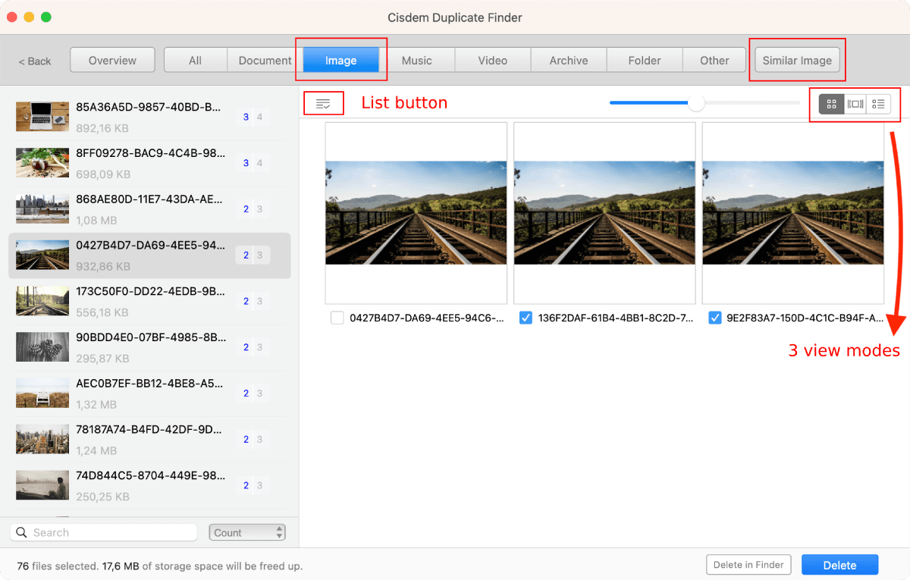Click the Count stepper down arrow
The image size is (910, 580).
(279, 536)
